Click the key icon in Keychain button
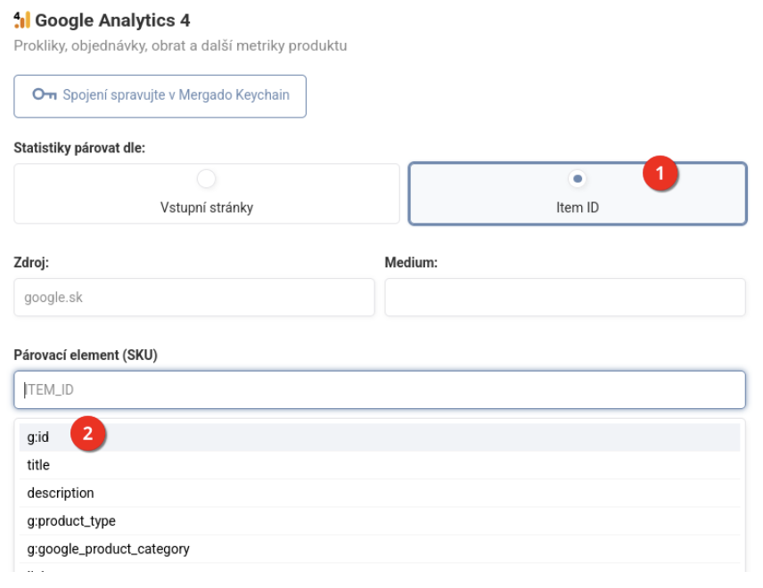The image size is (763, 588). (45, 95)
